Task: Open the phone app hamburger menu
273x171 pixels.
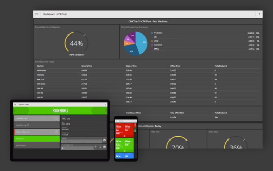Action: (116, 121)
